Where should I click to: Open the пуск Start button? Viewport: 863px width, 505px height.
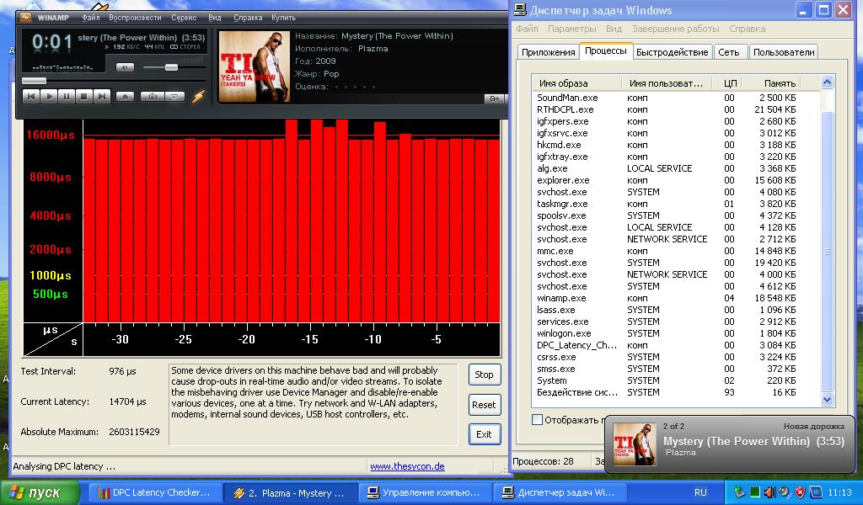pos(39,492)
